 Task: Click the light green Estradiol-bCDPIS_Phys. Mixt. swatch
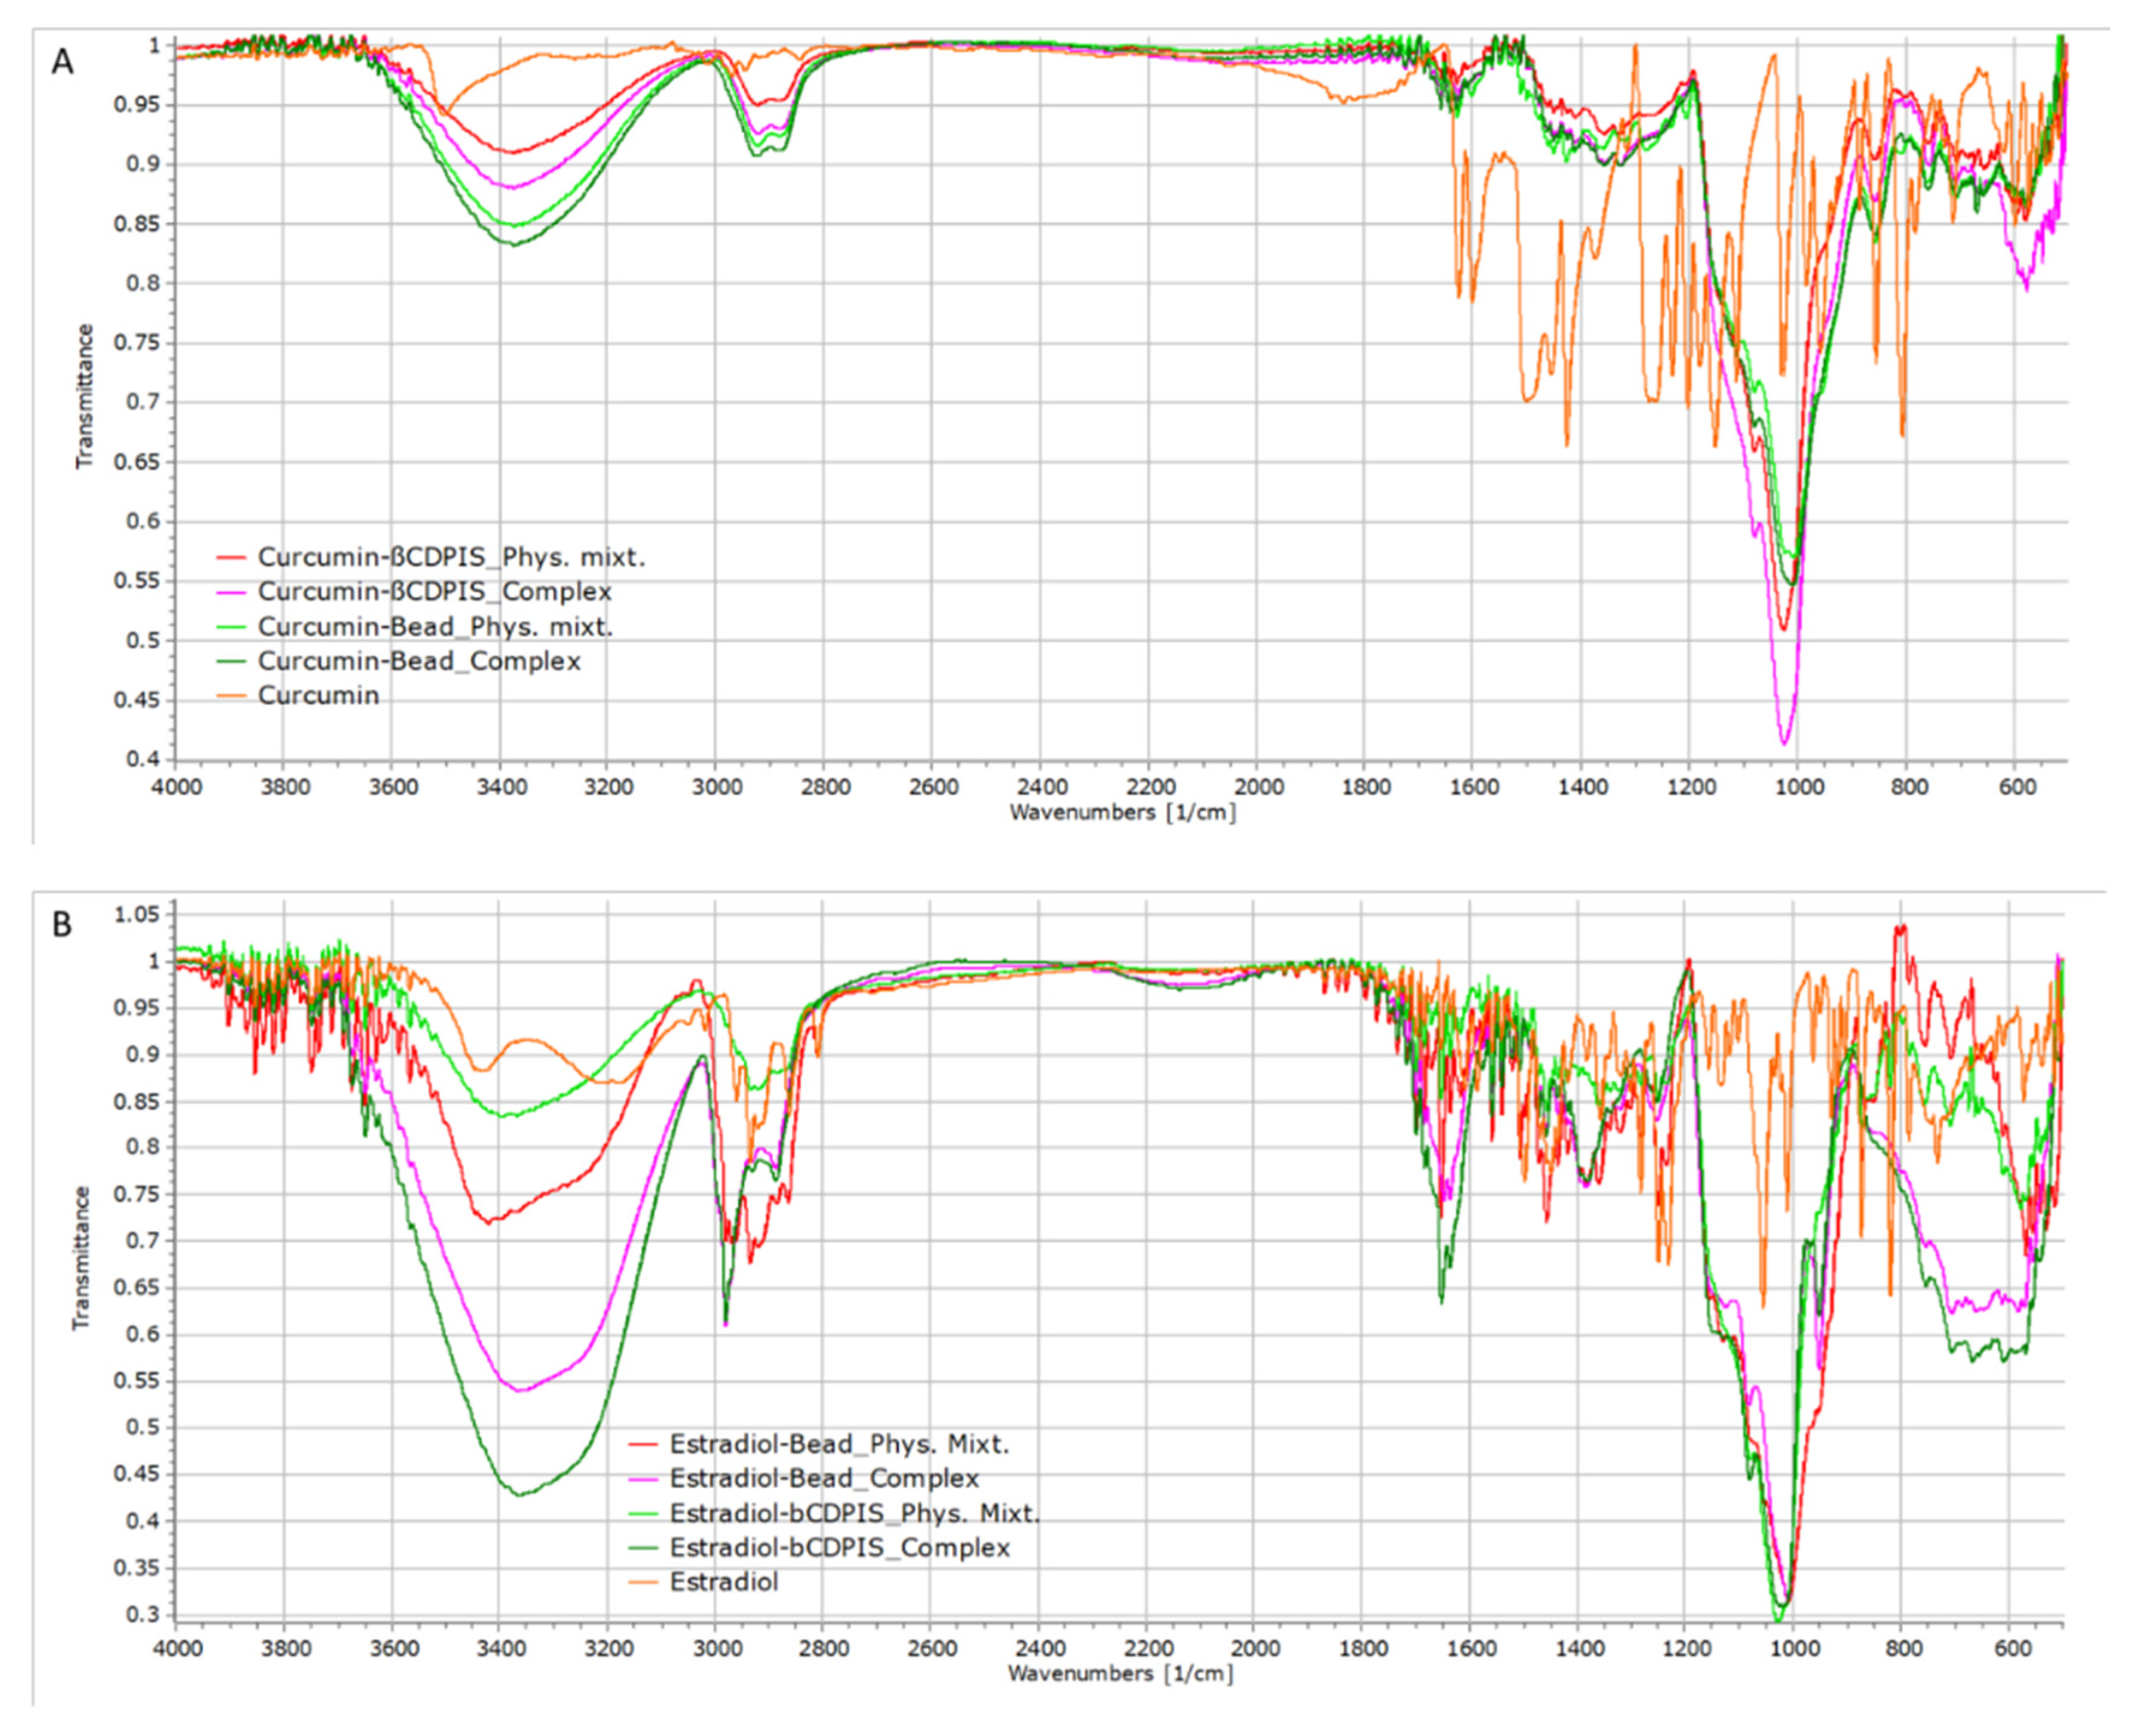643,1514
